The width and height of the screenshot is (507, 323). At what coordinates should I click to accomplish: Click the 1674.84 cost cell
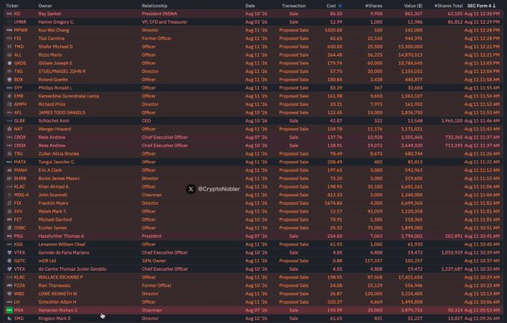click(333, 203)
